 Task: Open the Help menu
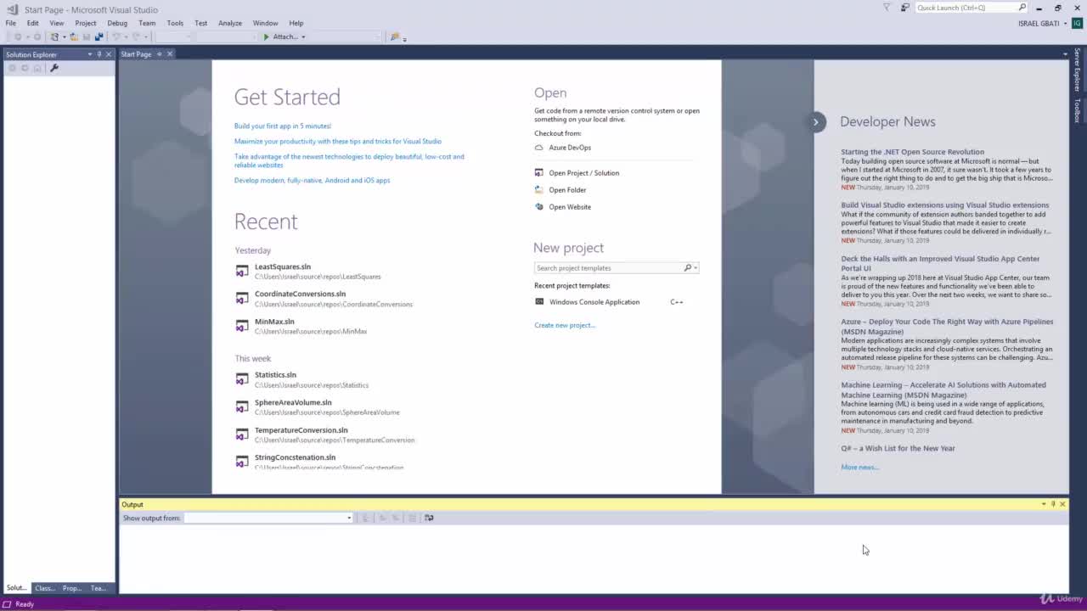click(x=296, y=23)
